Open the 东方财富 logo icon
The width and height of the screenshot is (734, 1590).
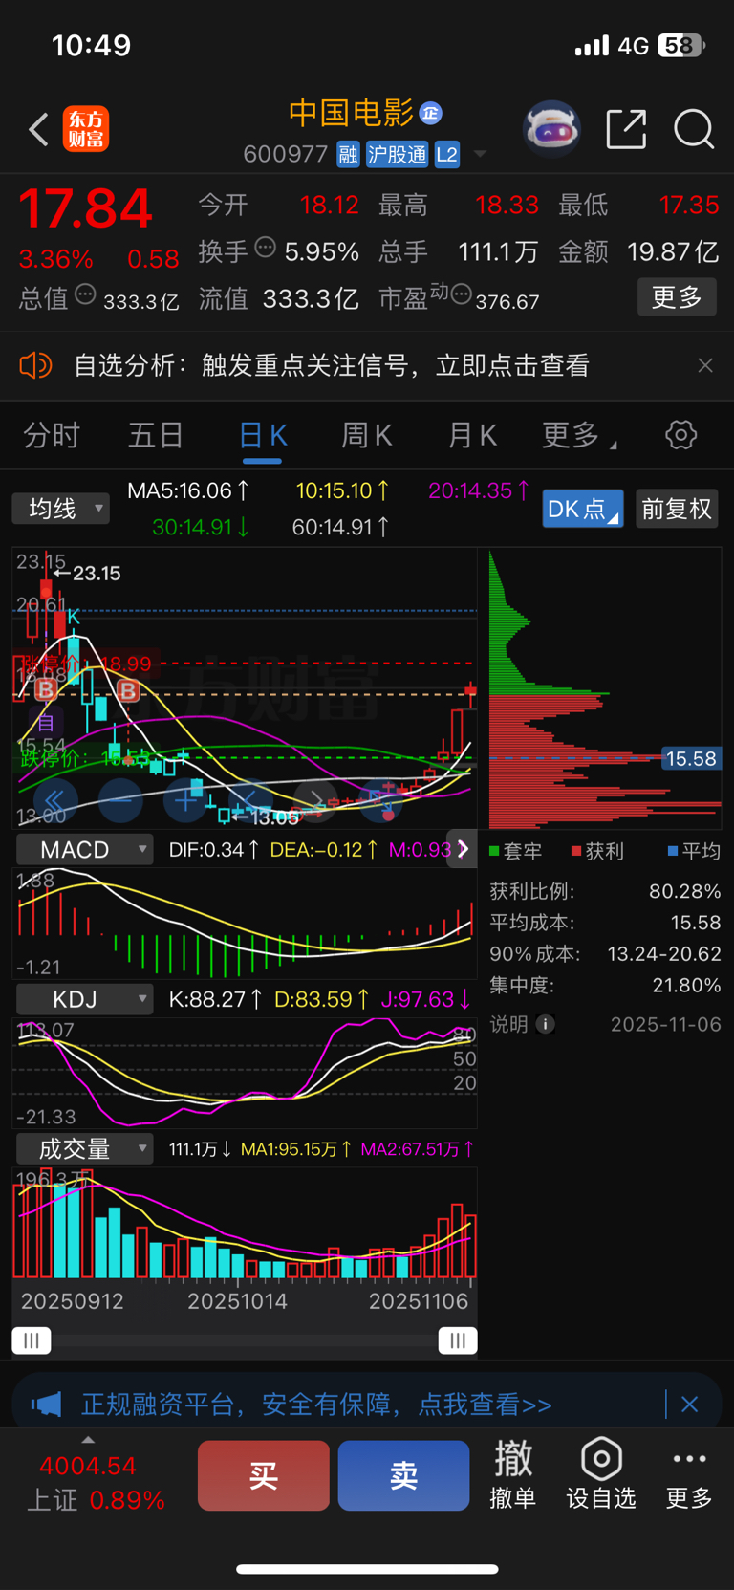pyautogui.click(x=86, y=129)
